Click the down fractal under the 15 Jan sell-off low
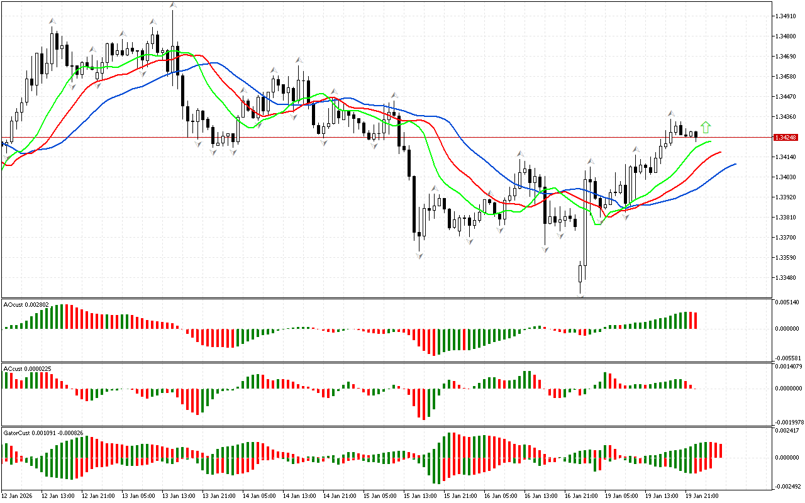This screenshot has width=805, height=503. tap(419, 255)
